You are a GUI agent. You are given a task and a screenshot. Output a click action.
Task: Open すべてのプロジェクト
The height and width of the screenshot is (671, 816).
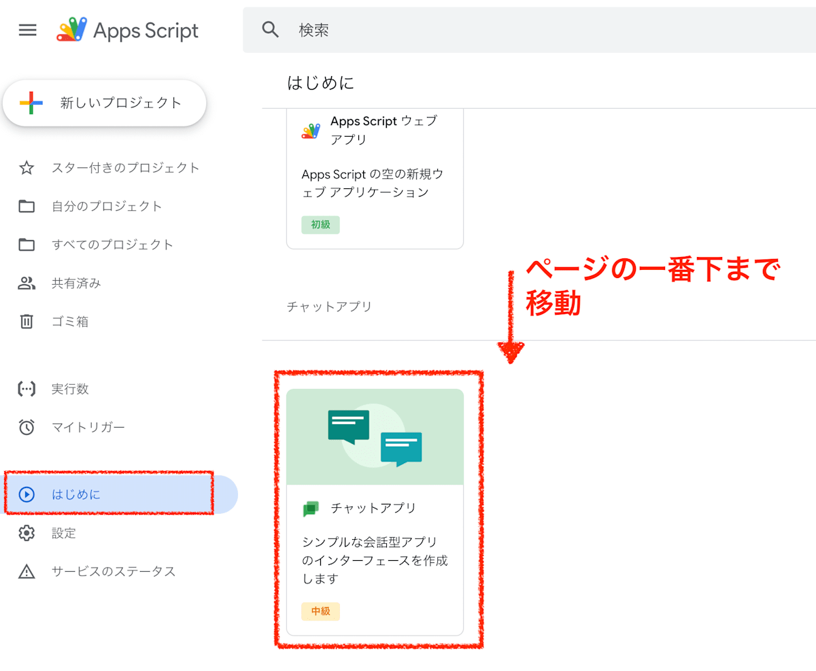(113, 245)
